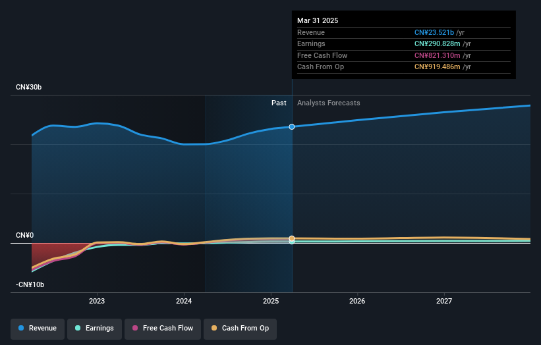The height and width of the screenshot is (345, 541).
Task: Toggle the Earnings legend series
Action: click(94, 328)
